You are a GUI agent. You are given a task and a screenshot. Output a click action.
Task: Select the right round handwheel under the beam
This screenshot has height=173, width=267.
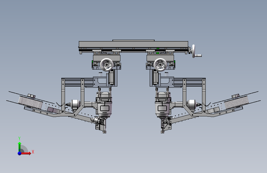coord(160,65)
